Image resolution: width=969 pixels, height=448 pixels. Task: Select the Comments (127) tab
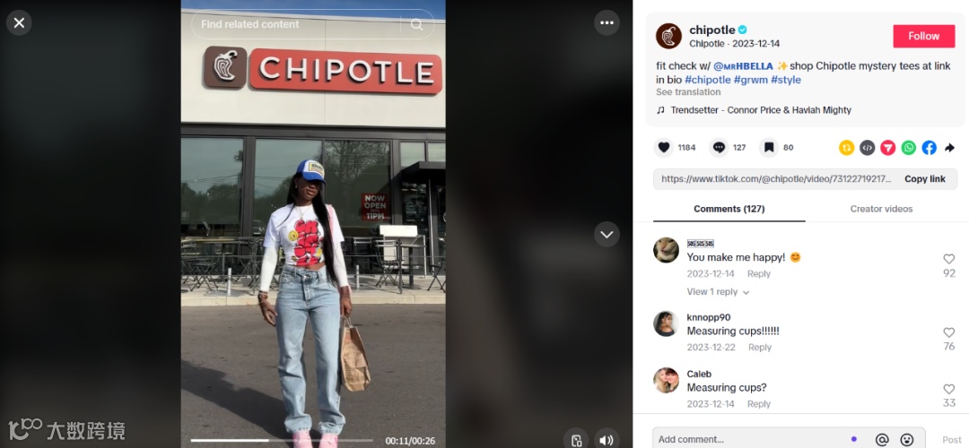pyautogui.click(x=729, y=209)
